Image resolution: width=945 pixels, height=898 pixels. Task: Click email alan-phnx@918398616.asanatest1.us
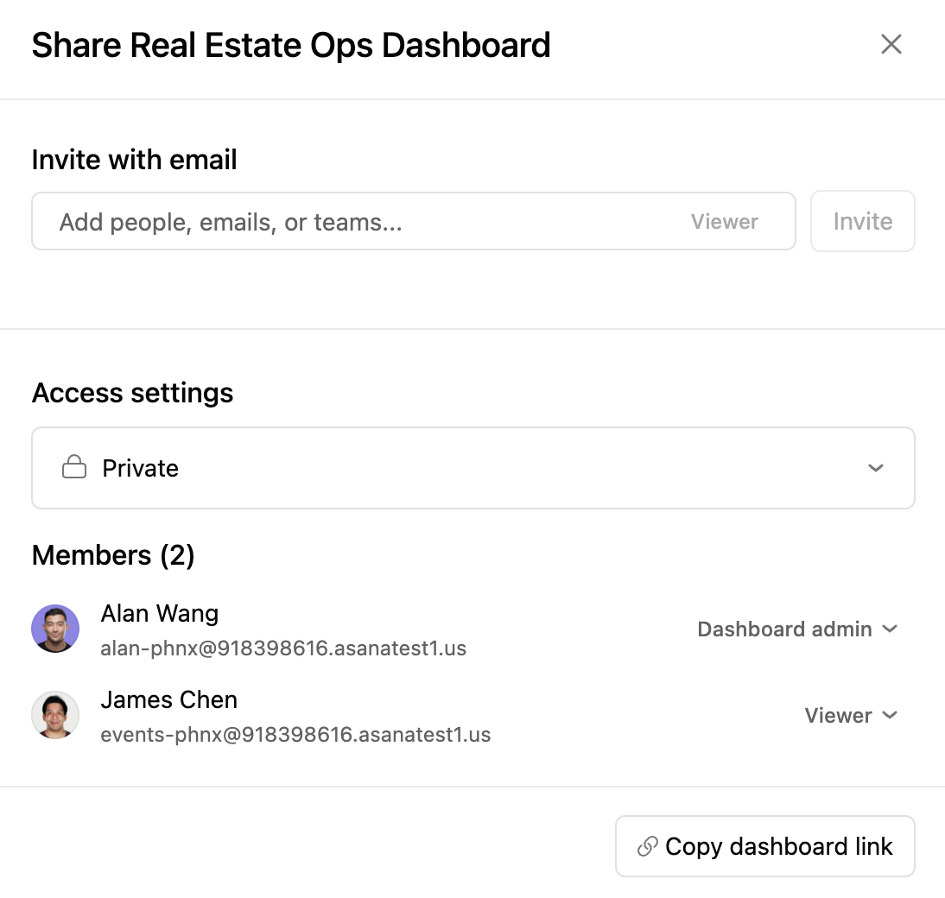pos(283,648)
